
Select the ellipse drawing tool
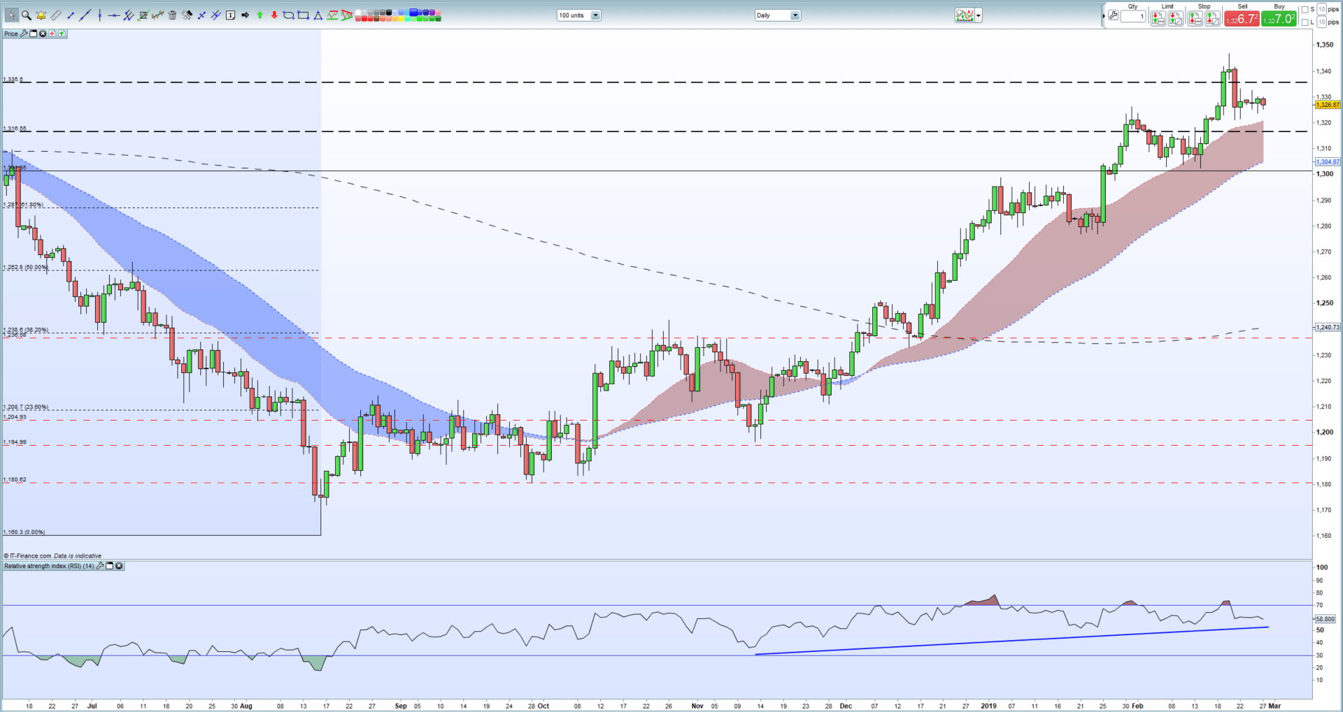pos(289,15)
